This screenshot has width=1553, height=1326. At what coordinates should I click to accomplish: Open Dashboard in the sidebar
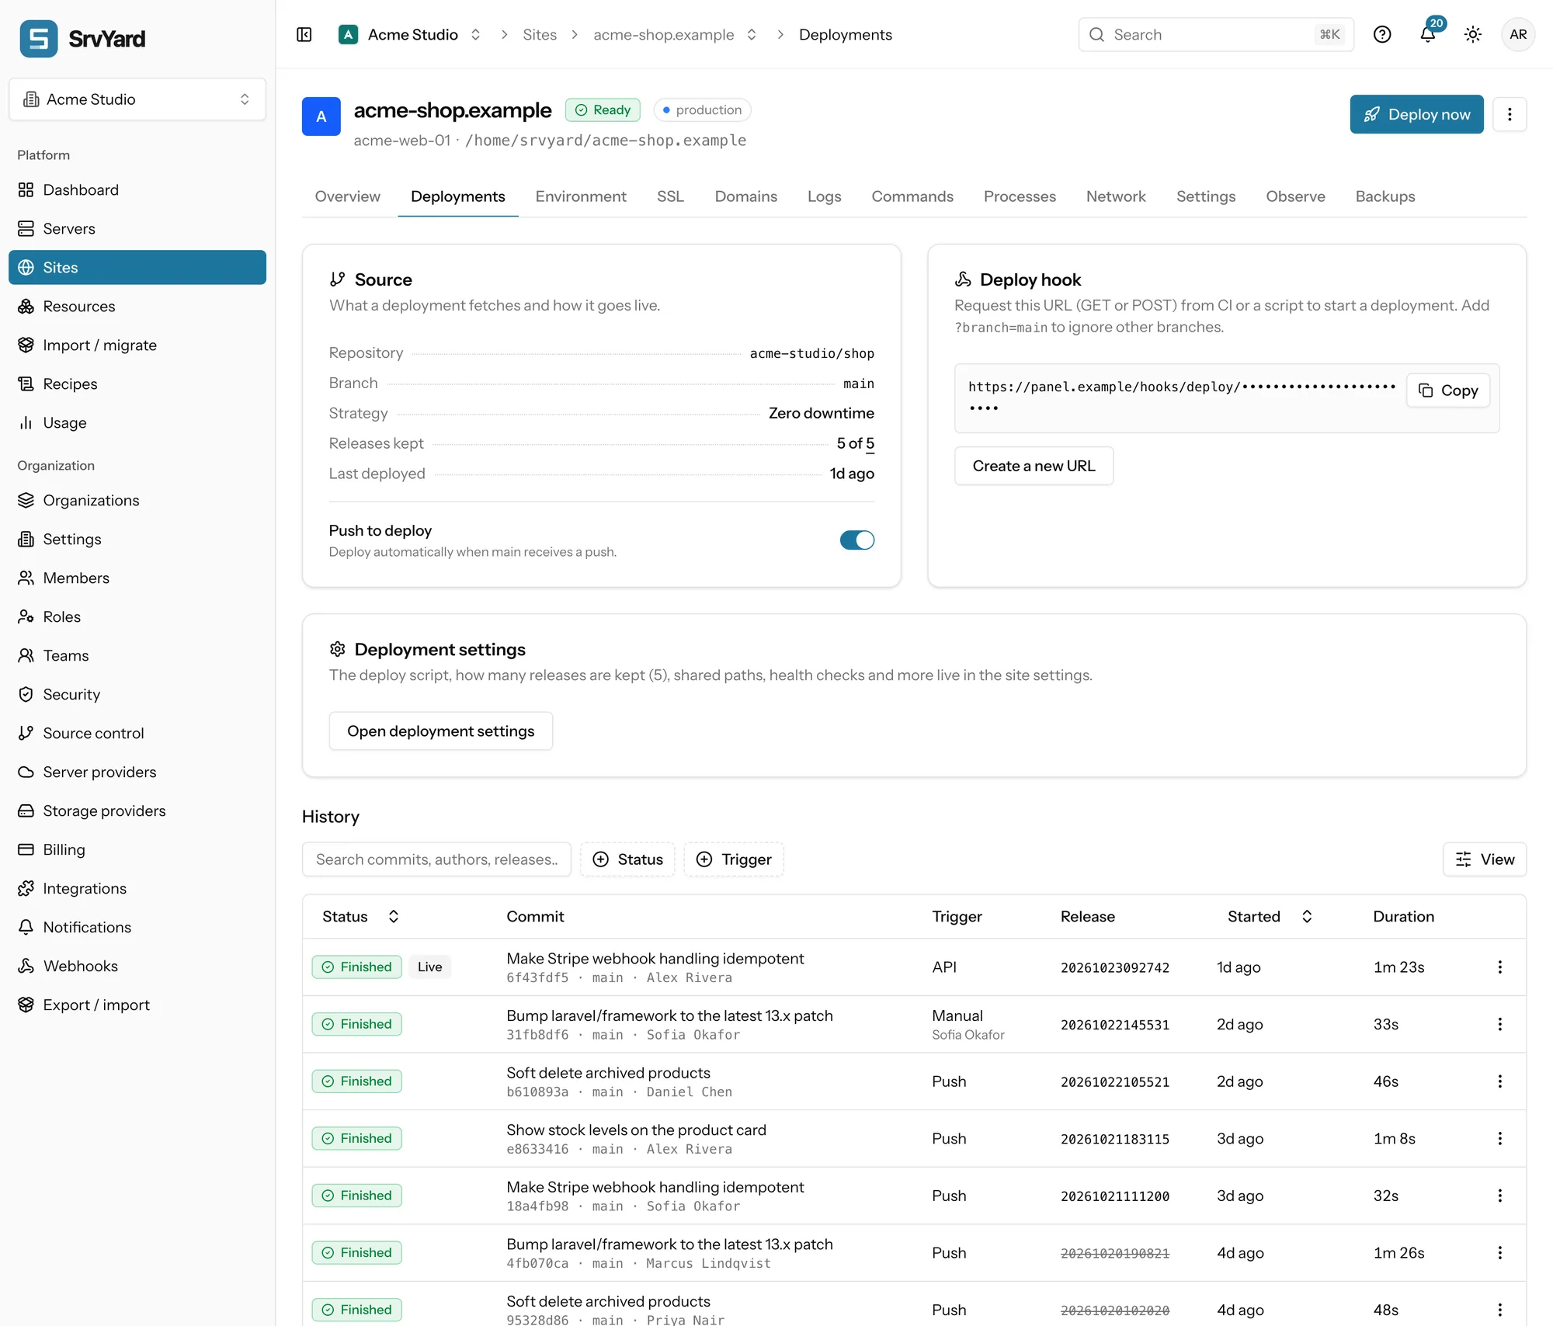137,190
